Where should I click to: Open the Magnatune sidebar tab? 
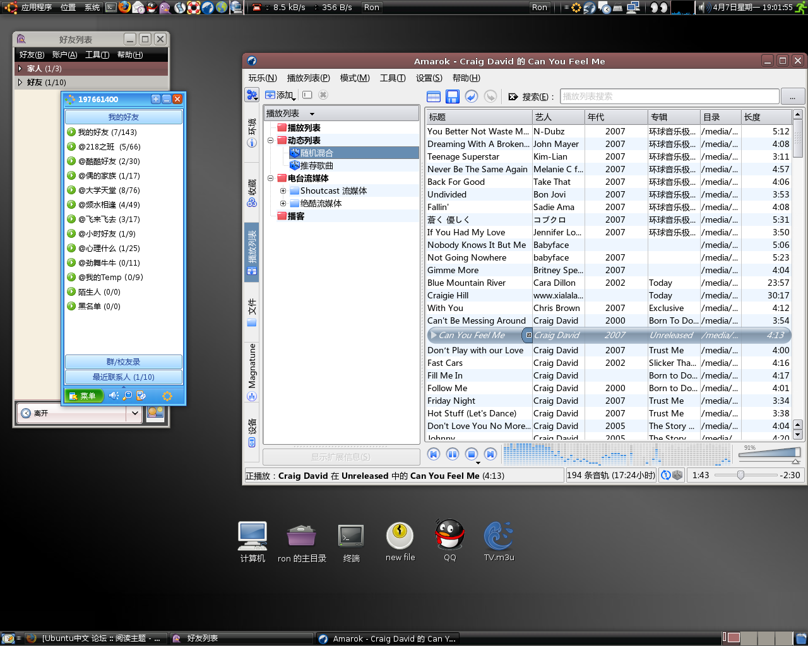[252, 372]
